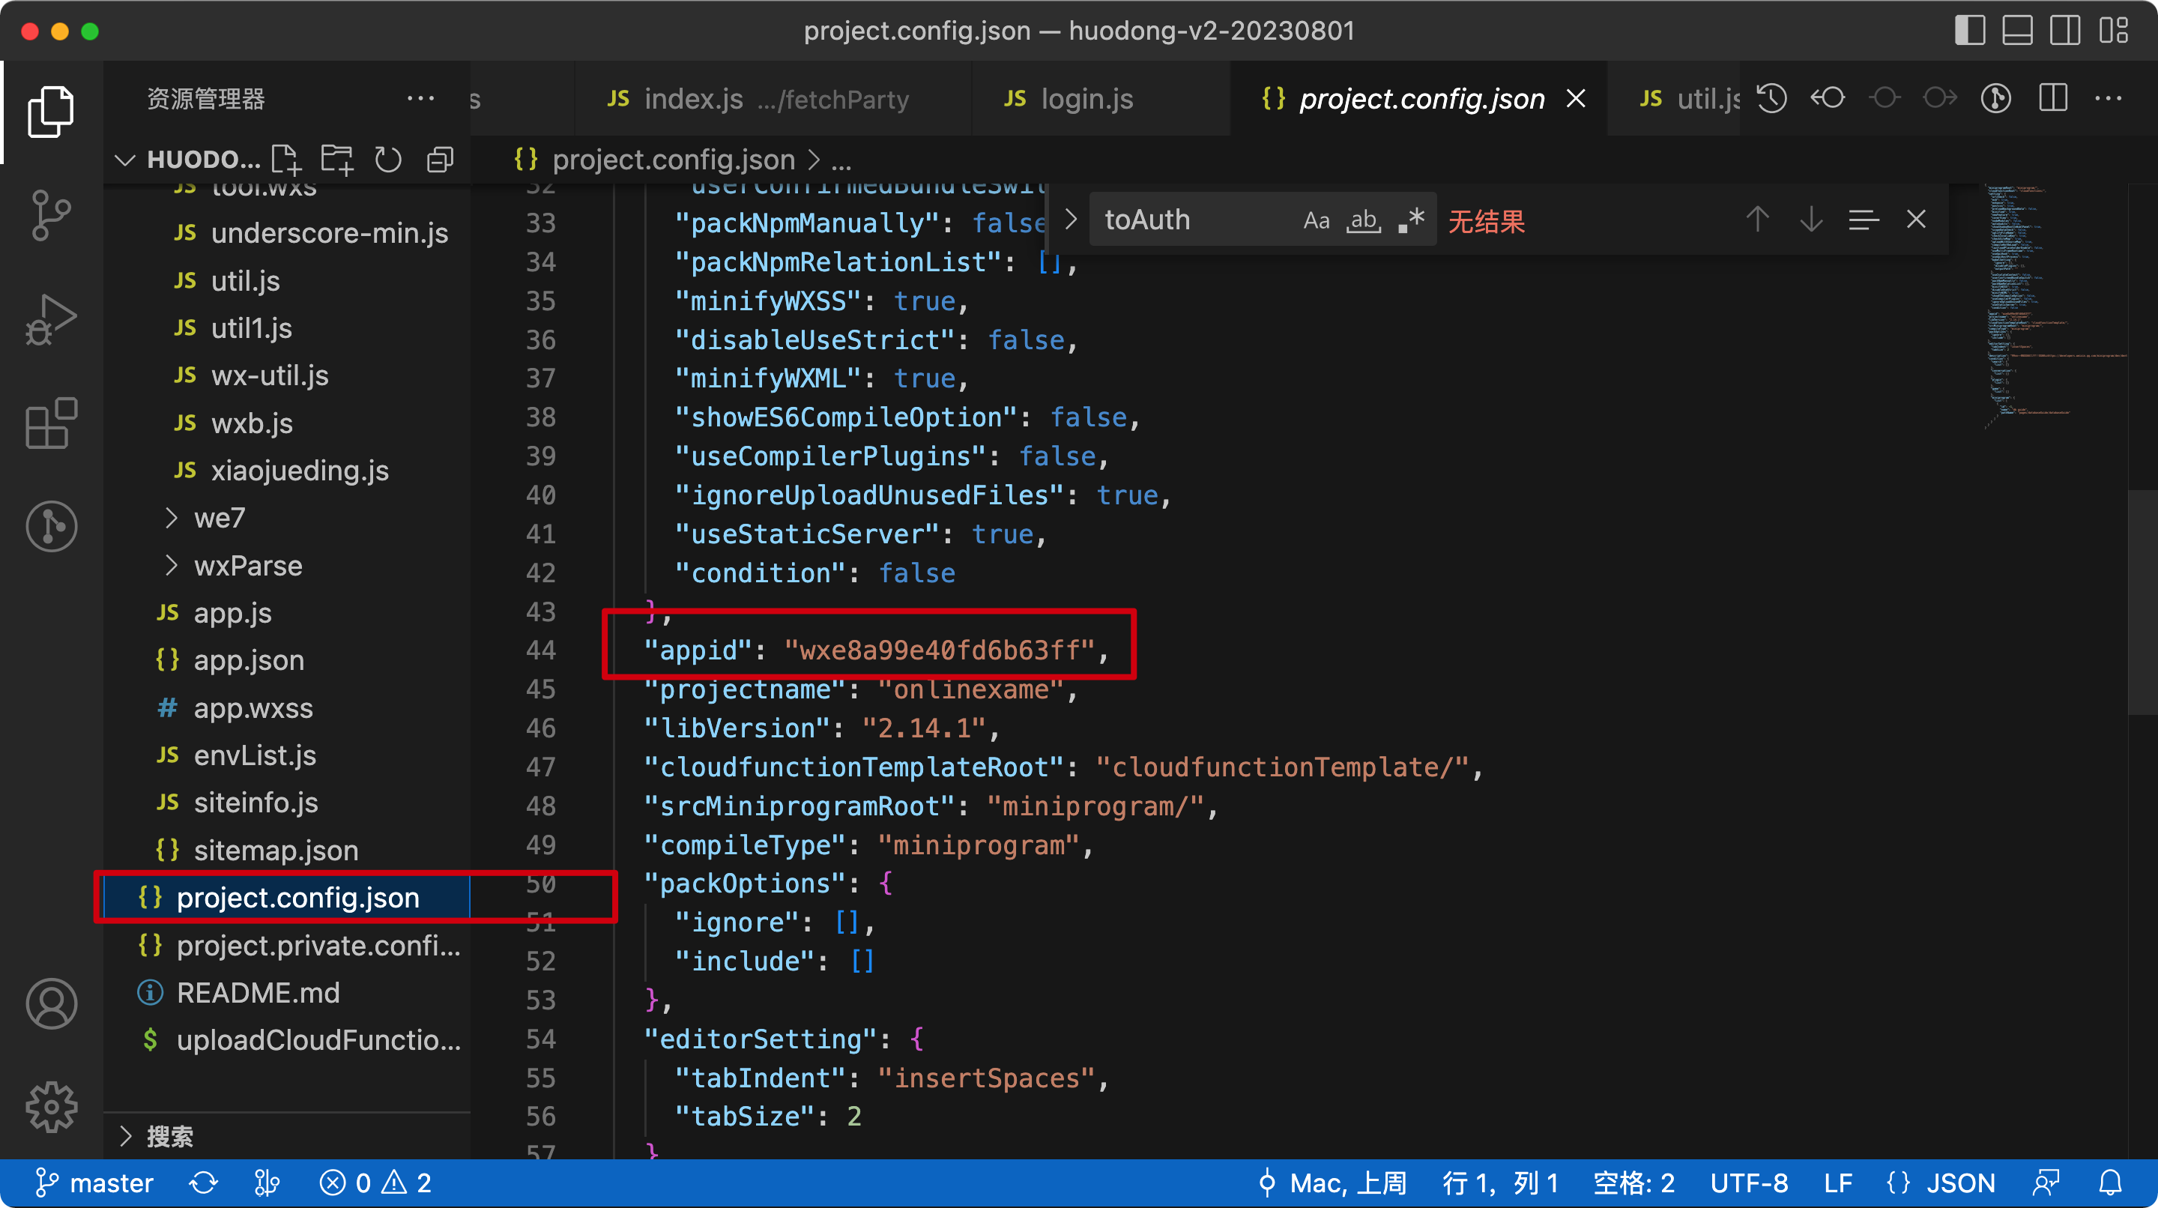Screen dimensions: 2158x1208
Task: Switch to index.js fetchParty tab
Action: [x=758, y=99]
